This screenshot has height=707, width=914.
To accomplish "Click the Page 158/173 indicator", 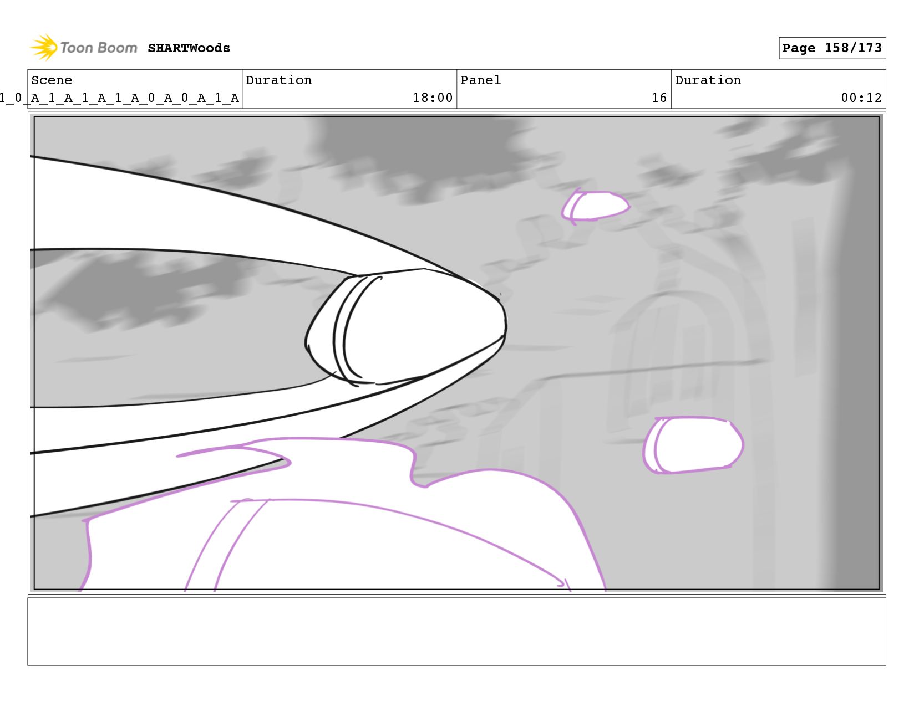I will (x=832, y=48).
